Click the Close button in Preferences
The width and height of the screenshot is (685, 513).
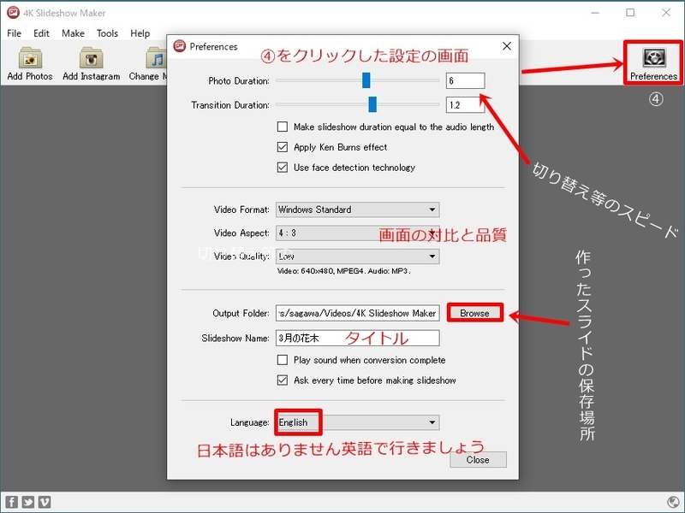(478, 460)
